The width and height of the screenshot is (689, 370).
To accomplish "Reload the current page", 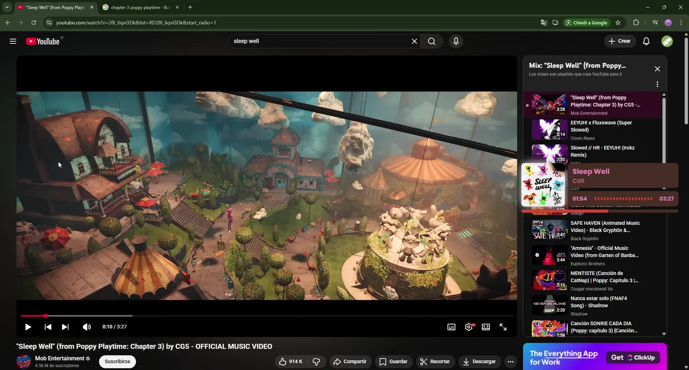I will coord(33,23).
